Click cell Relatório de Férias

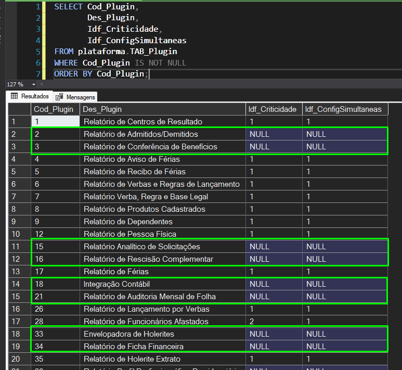(x=163, y=272)
